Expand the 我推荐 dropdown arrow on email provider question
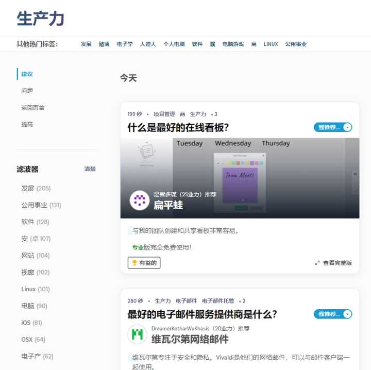The image size is (371, 370). (347, 314)
